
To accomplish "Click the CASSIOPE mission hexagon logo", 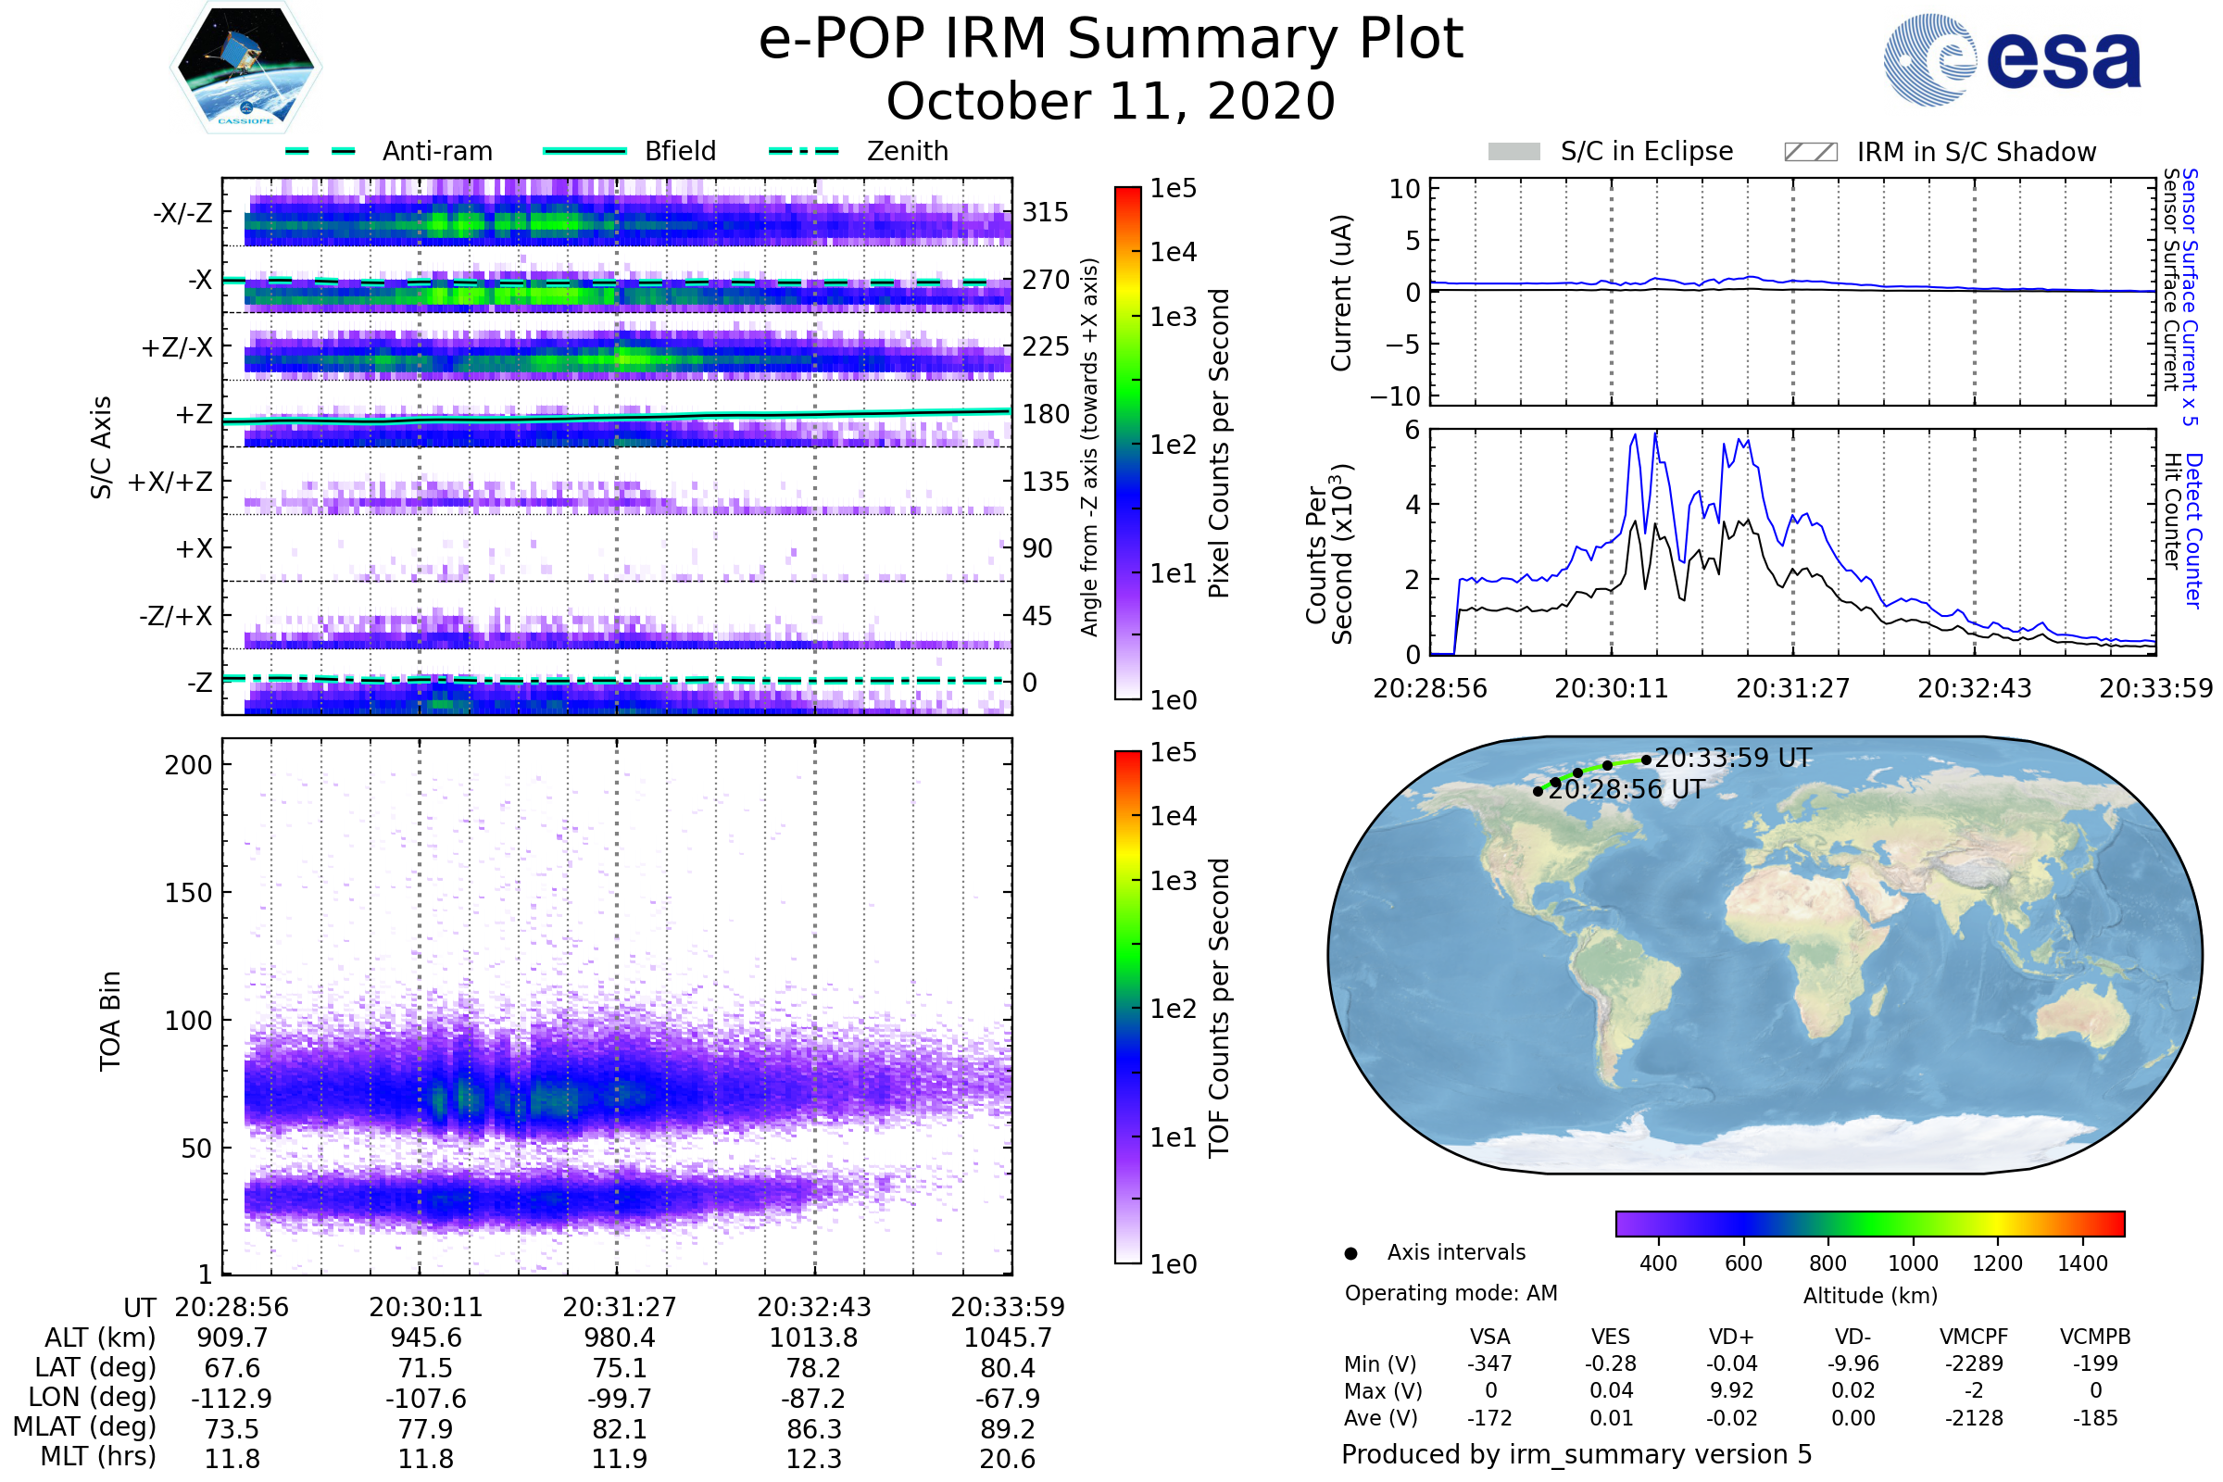I will 245,68.
